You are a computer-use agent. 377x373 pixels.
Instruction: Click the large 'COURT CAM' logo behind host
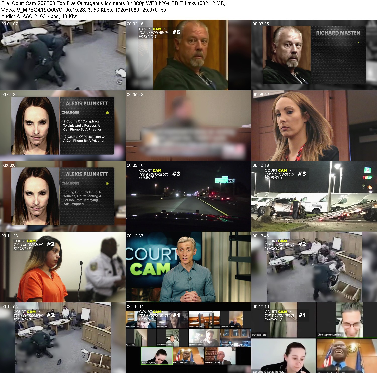(151, 262)
